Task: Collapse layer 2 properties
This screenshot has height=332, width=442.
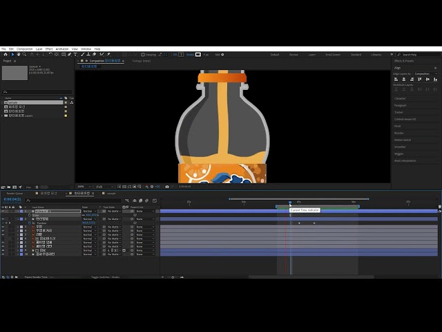Action: coord(18,219)
